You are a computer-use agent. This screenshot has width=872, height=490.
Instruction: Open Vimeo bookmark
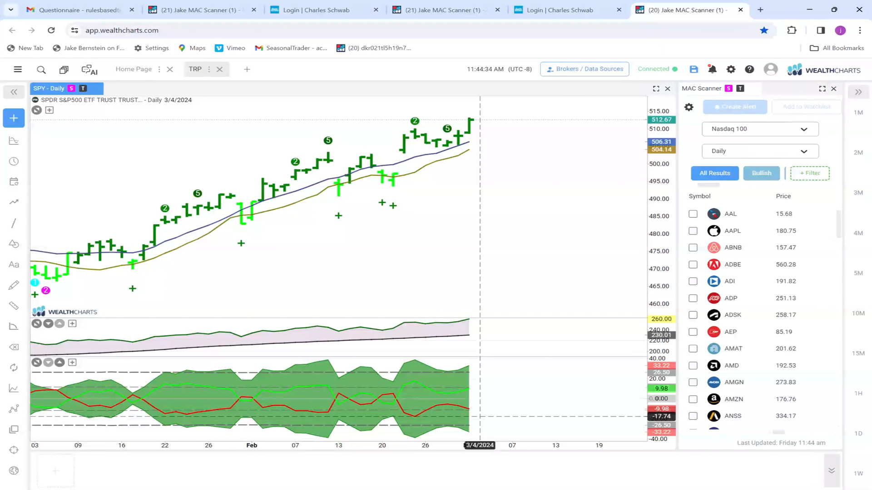coord(230,48)
